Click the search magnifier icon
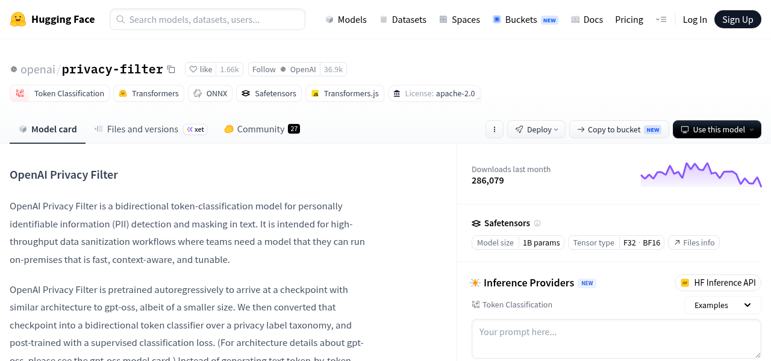 (x=120, y=19)
